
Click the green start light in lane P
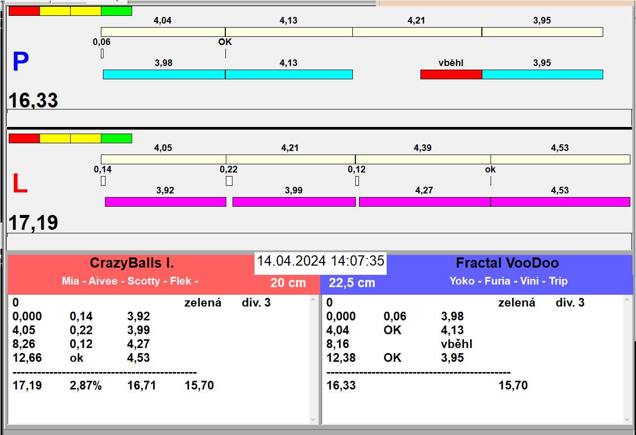click(116, 11)
